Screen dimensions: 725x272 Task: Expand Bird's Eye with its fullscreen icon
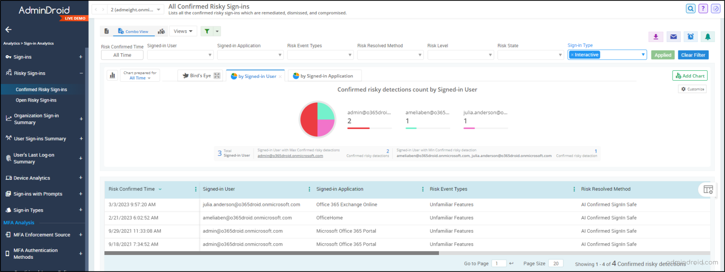[x=217, y=76]
